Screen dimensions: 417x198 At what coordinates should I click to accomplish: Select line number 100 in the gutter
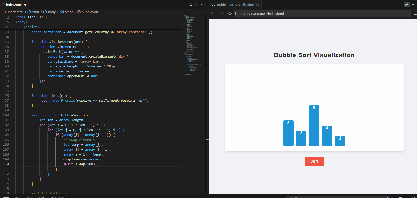(6, 115)
